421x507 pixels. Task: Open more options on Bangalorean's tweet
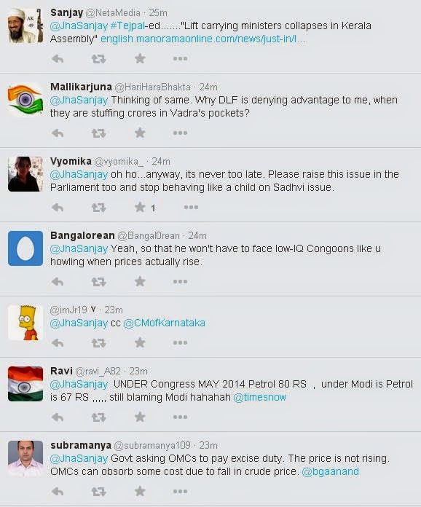[x=180, y=282]
